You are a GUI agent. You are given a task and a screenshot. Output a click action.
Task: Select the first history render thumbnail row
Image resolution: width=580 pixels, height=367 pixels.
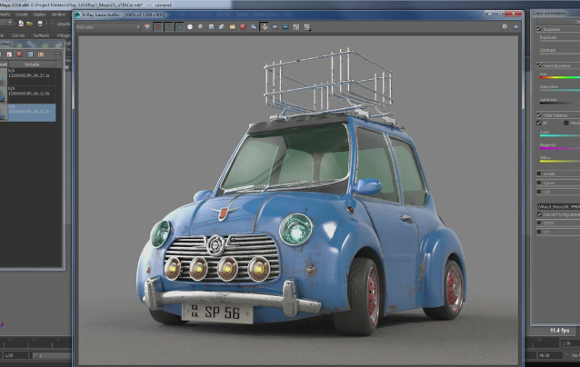(28, 77)
